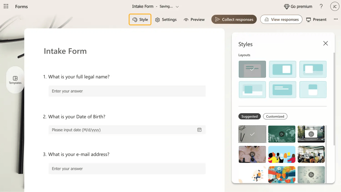Click the calendar icon in date field
The image size is (341, 192).
pyautogui.click(x=199, y=130)
